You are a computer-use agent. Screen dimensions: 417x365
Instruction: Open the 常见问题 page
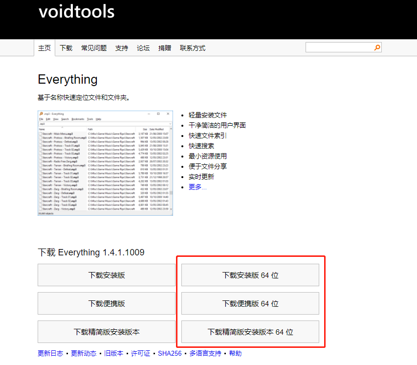click(94, 48)
